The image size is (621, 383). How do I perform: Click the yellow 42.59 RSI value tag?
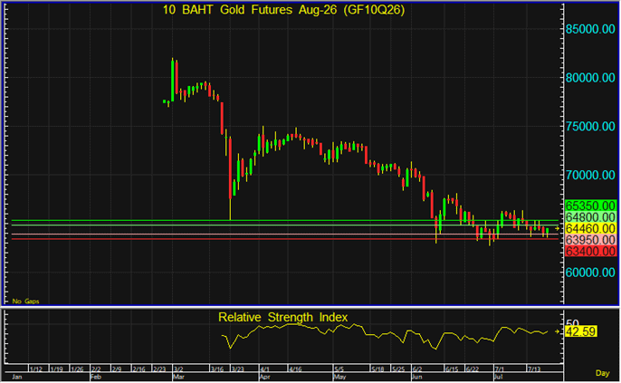(580, 331)
